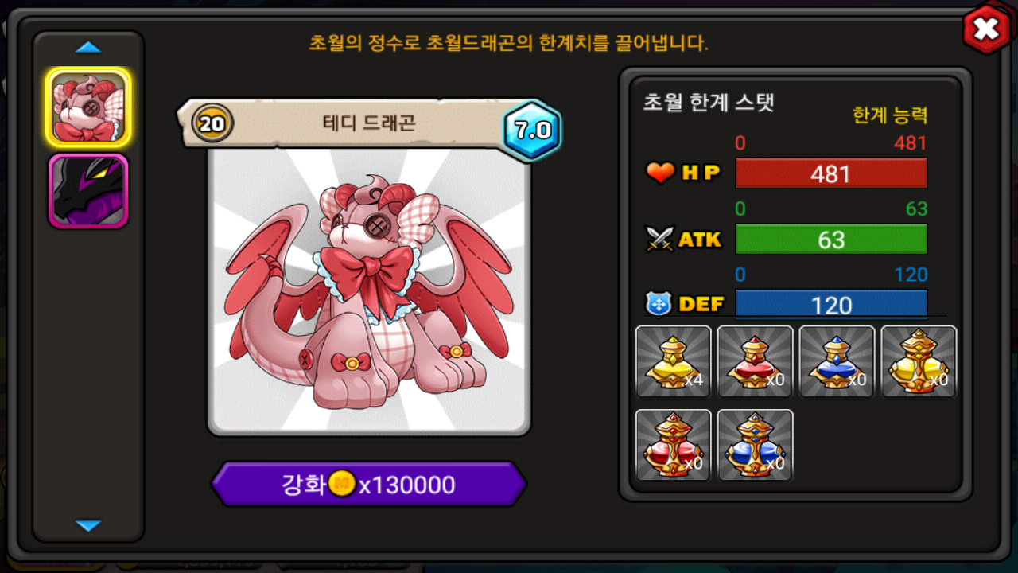Move dragon list down with blue arrow

(x=88, y=525)
